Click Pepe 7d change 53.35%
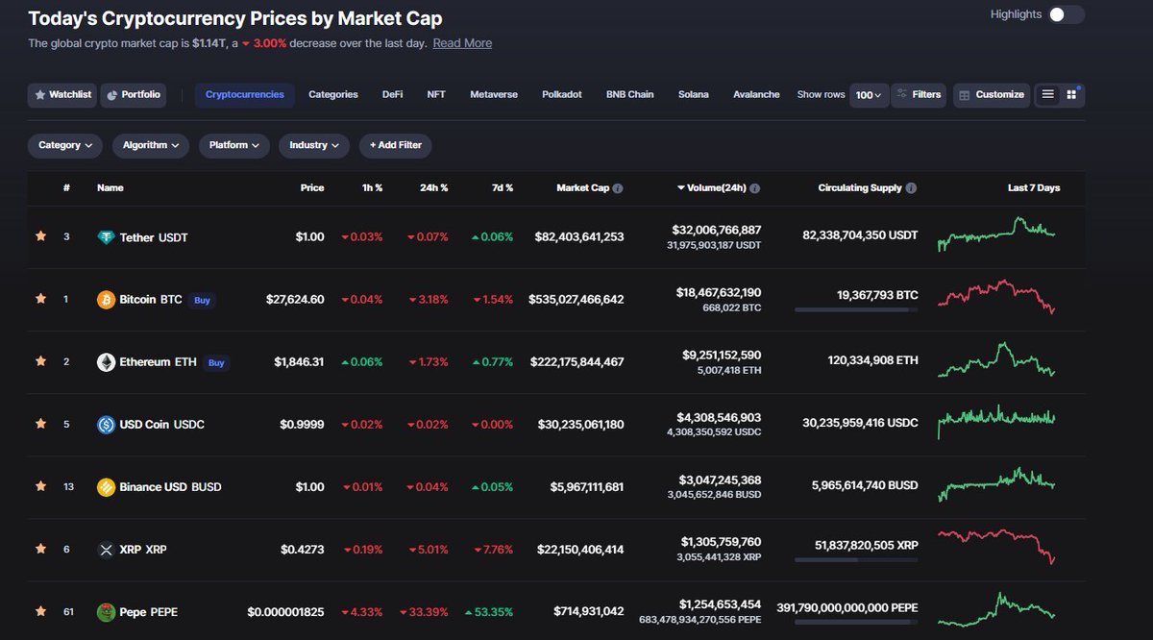The height and width of the screenshot is (640, 1153). (488, 612)
